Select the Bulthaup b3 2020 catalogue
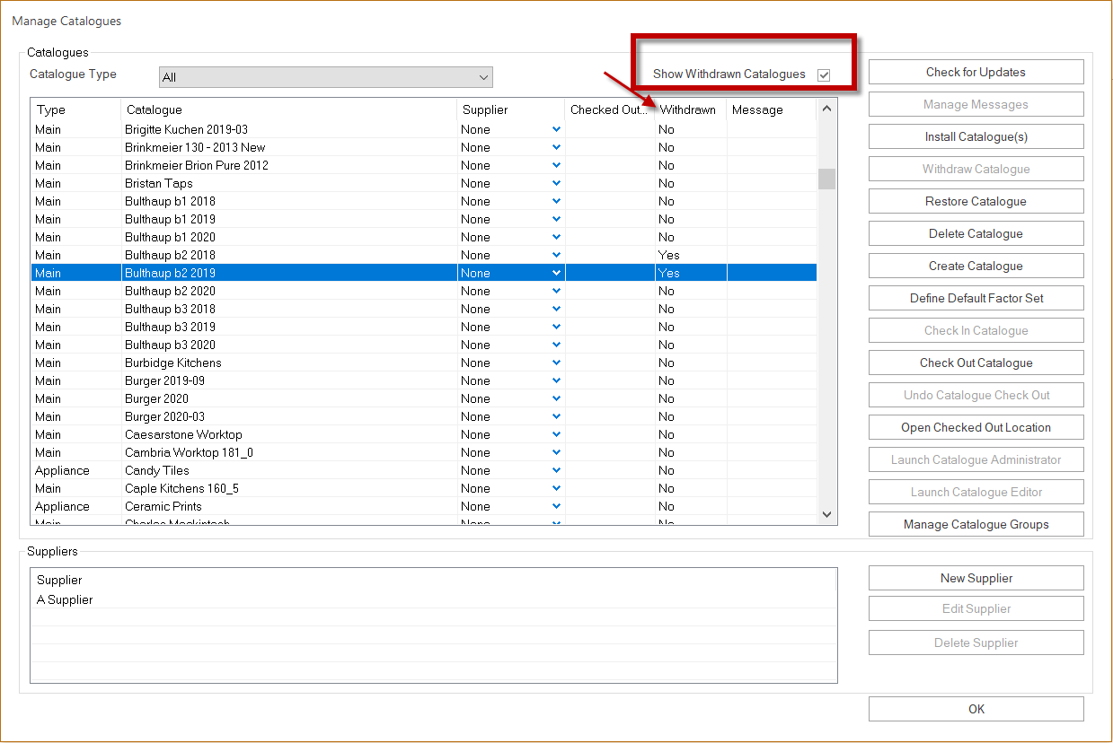 [x=424, y=345]
